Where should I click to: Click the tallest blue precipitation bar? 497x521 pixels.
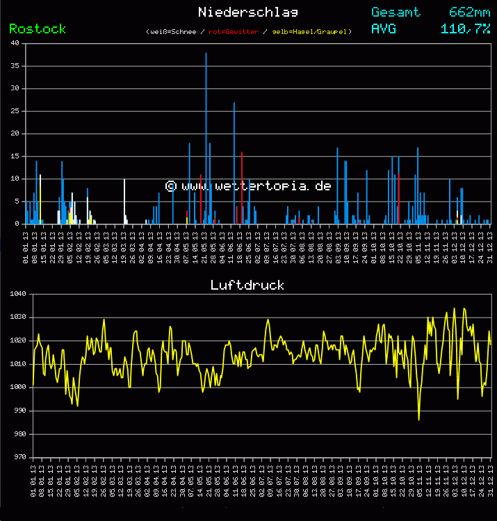click(x=206, y=139)
